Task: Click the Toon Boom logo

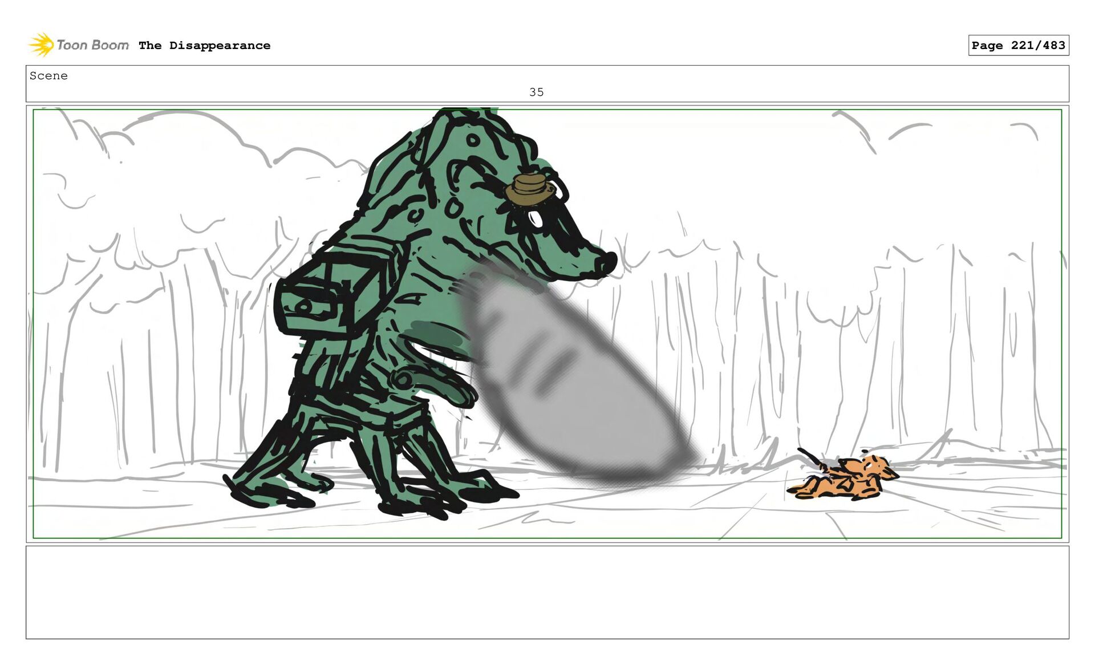Action: tap(79, 44)
